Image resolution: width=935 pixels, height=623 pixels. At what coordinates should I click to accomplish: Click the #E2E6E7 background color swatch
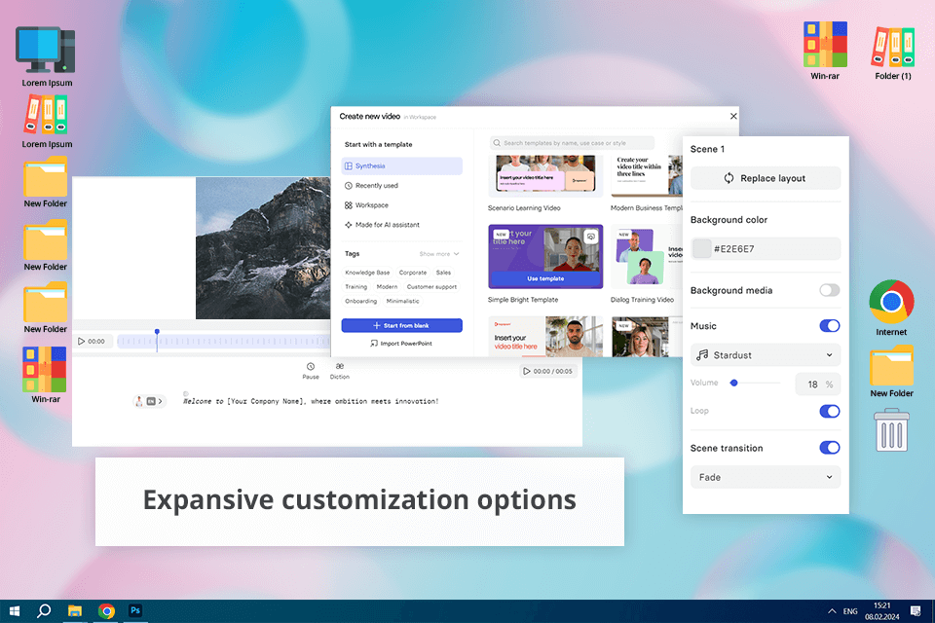[x=702, y=248]
